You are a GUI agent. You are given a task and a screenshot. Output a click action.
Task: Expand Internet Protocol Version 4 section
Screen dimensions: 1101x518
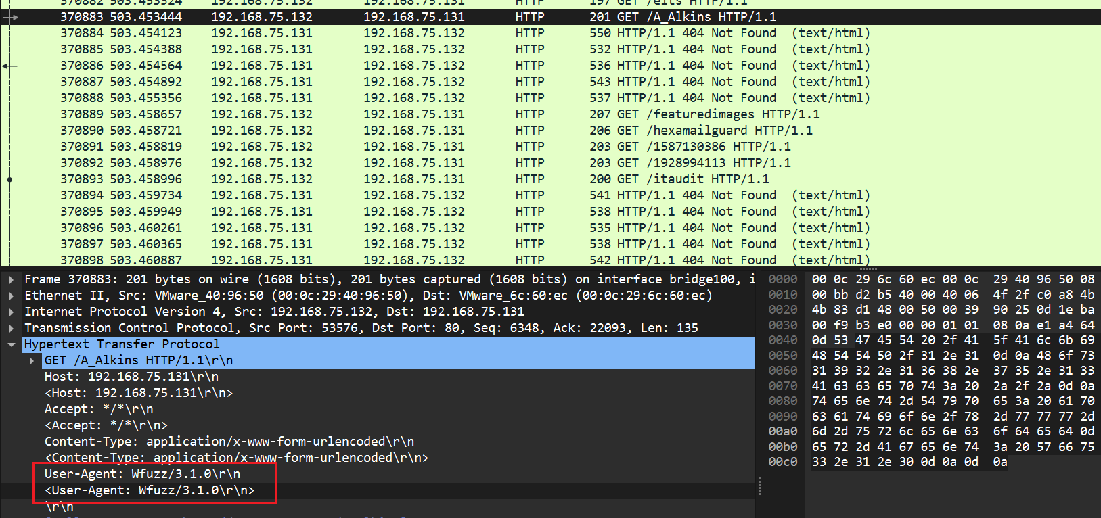pyautogui.click(x=12, y=312)
